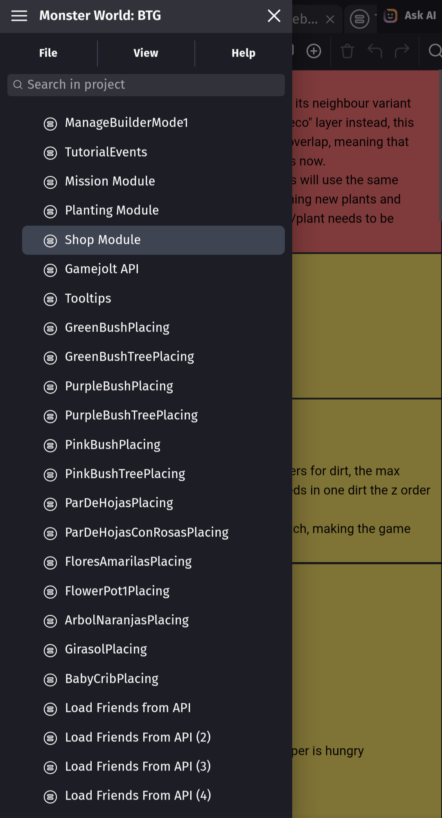
Task: Click the delete trash icon
Action: [x=347, y=51]
